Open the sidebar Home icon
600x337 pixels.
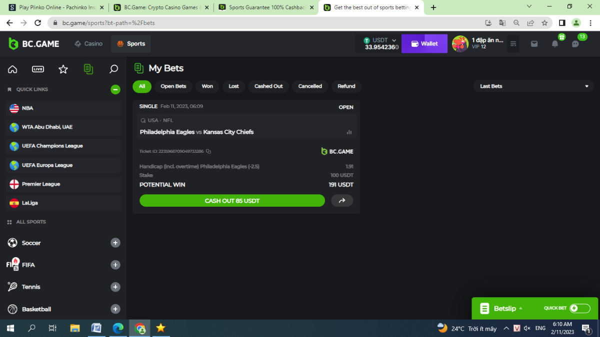[x=12, y=69]
